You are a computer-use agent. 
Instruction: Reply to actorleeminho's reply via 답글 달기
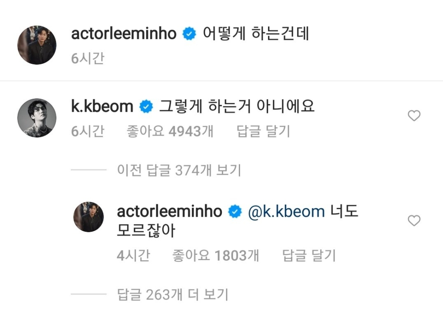click(309, 256)
